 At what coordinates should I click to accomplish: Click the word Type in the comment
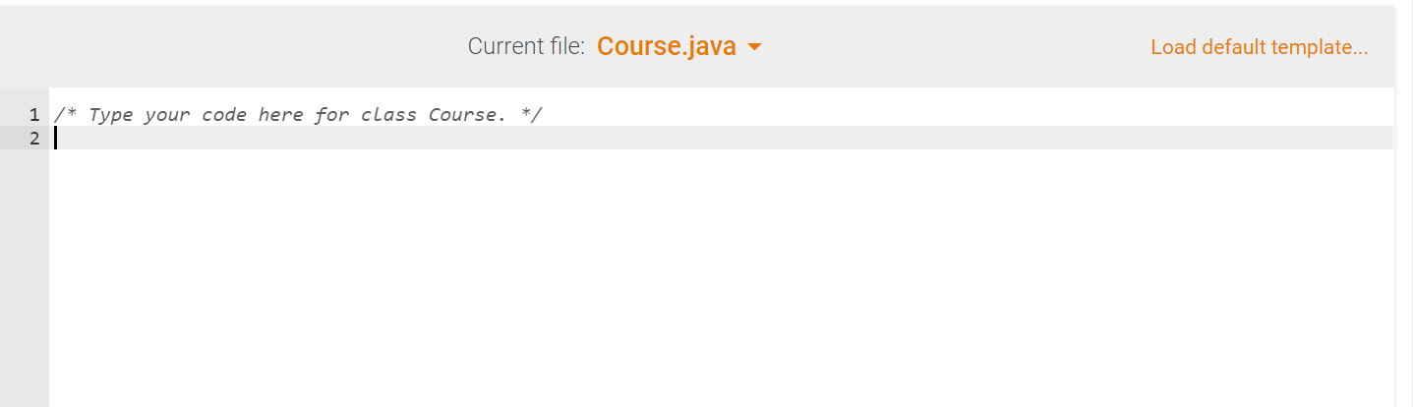pos(111,114)
